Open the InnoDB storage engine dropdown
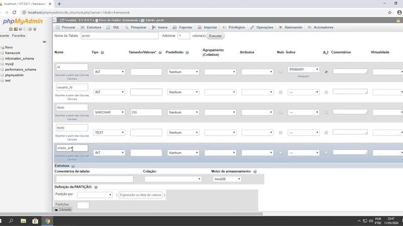 coord(227,179)
